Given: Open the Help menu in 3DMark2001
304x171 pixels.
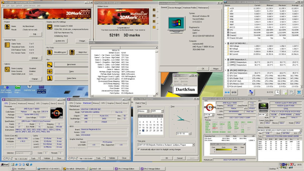Looking at the screenshot, I should 39,6.
